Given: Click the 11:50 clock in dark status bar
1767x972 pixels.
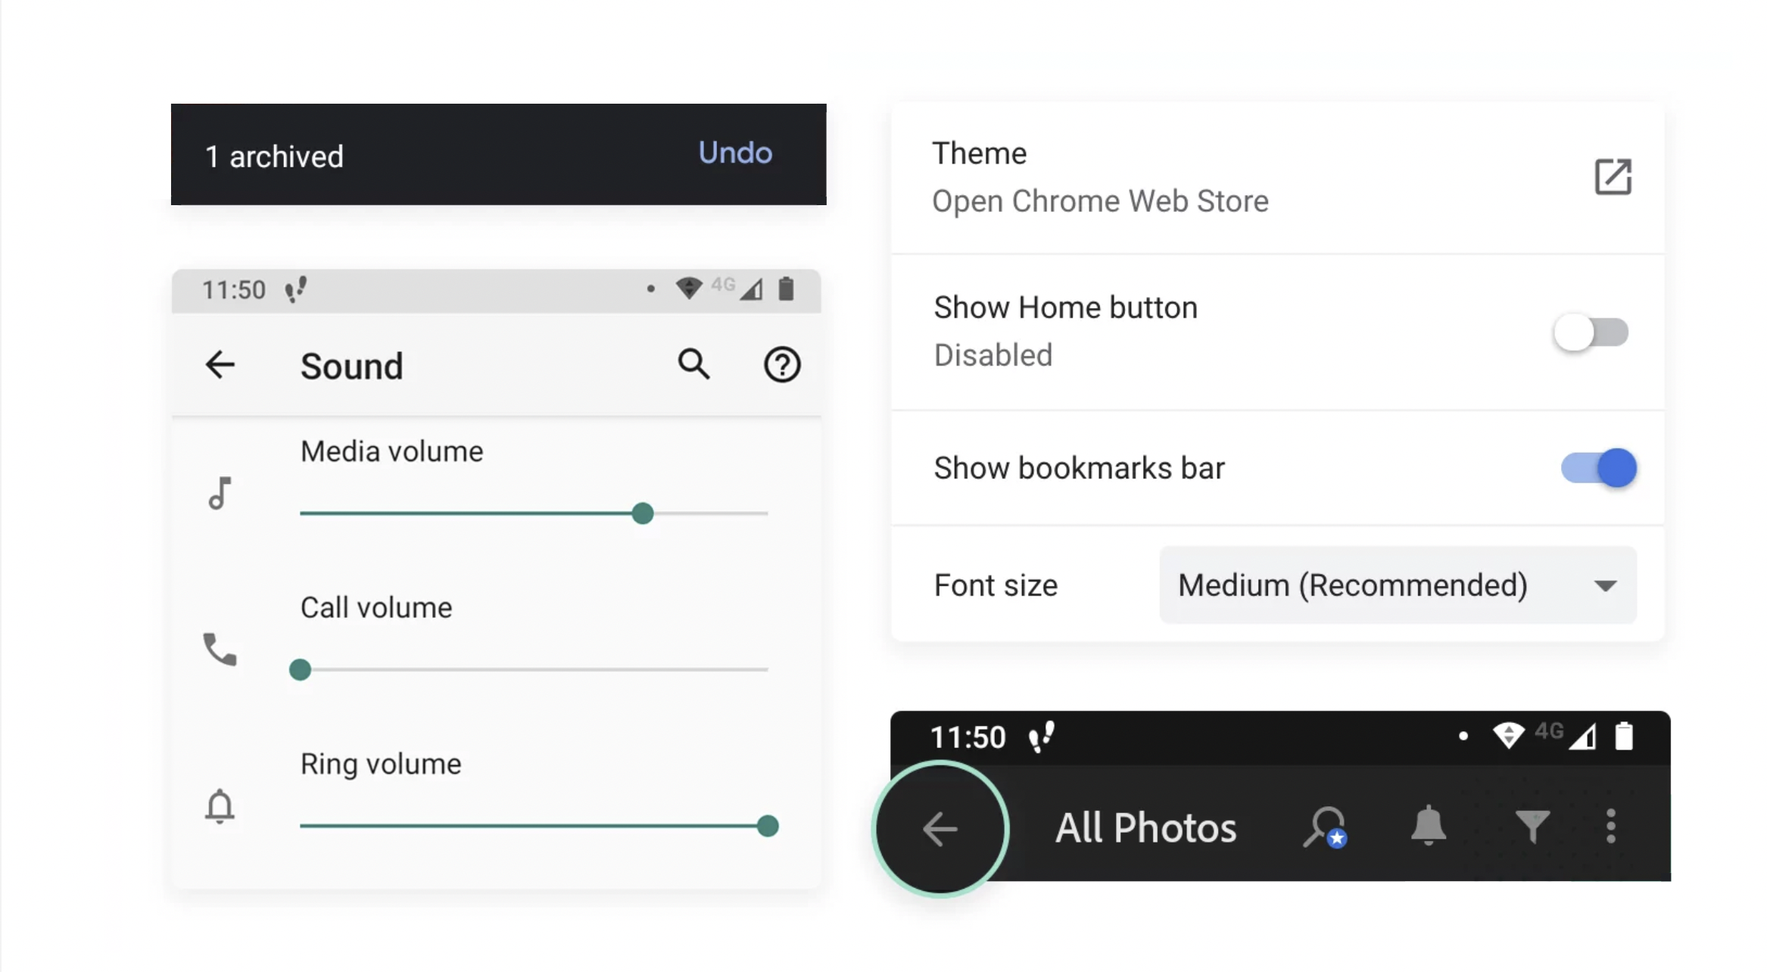Looking at the screenshot, I should 968,737.
